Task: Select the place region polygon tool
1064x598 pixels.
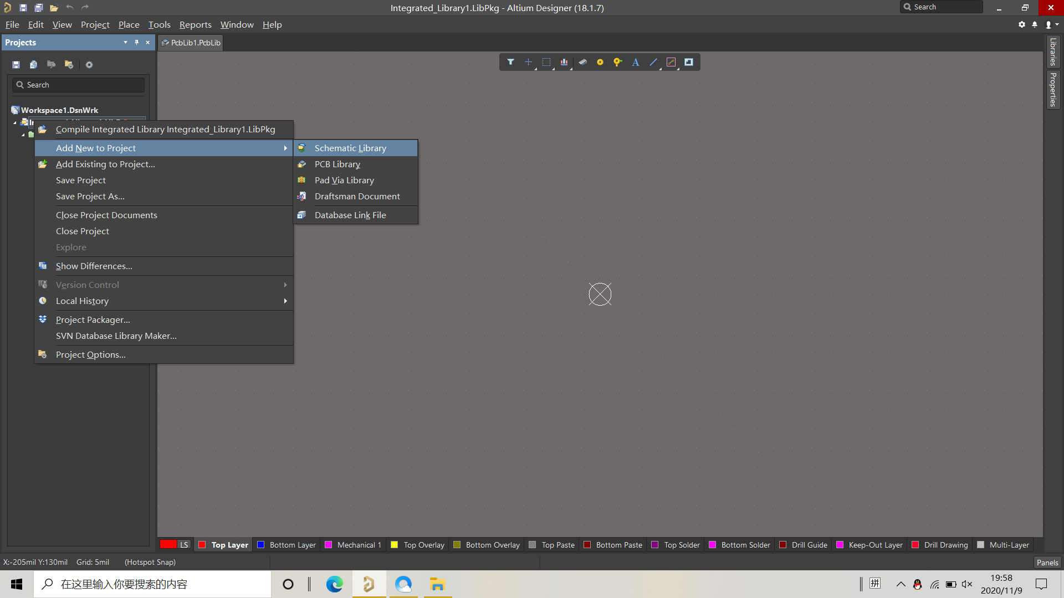Action: pyautogui.click(x=671, y=62)
